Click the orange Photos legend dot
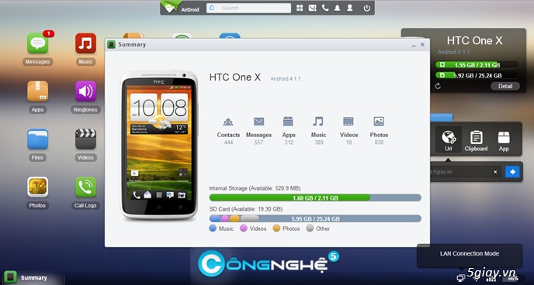 pos(276,228)
